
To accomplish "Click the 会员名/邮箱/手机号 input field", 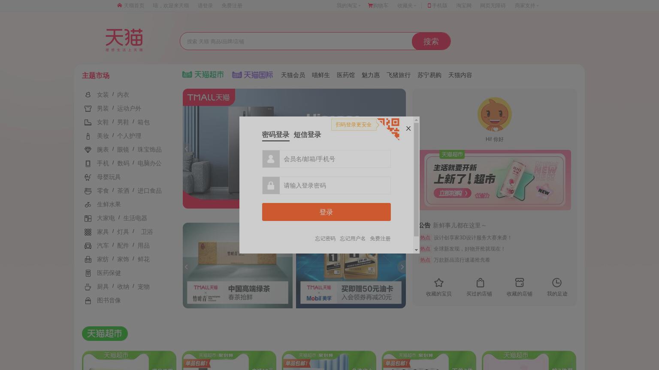I will tap(335, 159).
